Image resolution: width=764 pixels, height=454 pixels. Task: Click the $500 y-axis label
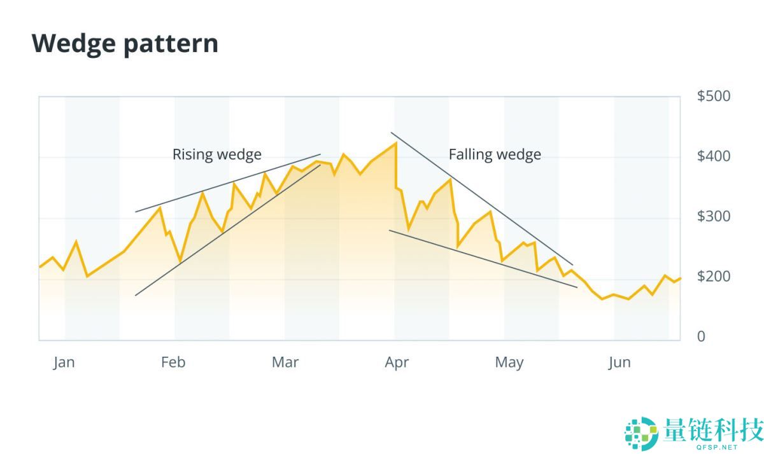pyautogui.click(x=714, y=96)
